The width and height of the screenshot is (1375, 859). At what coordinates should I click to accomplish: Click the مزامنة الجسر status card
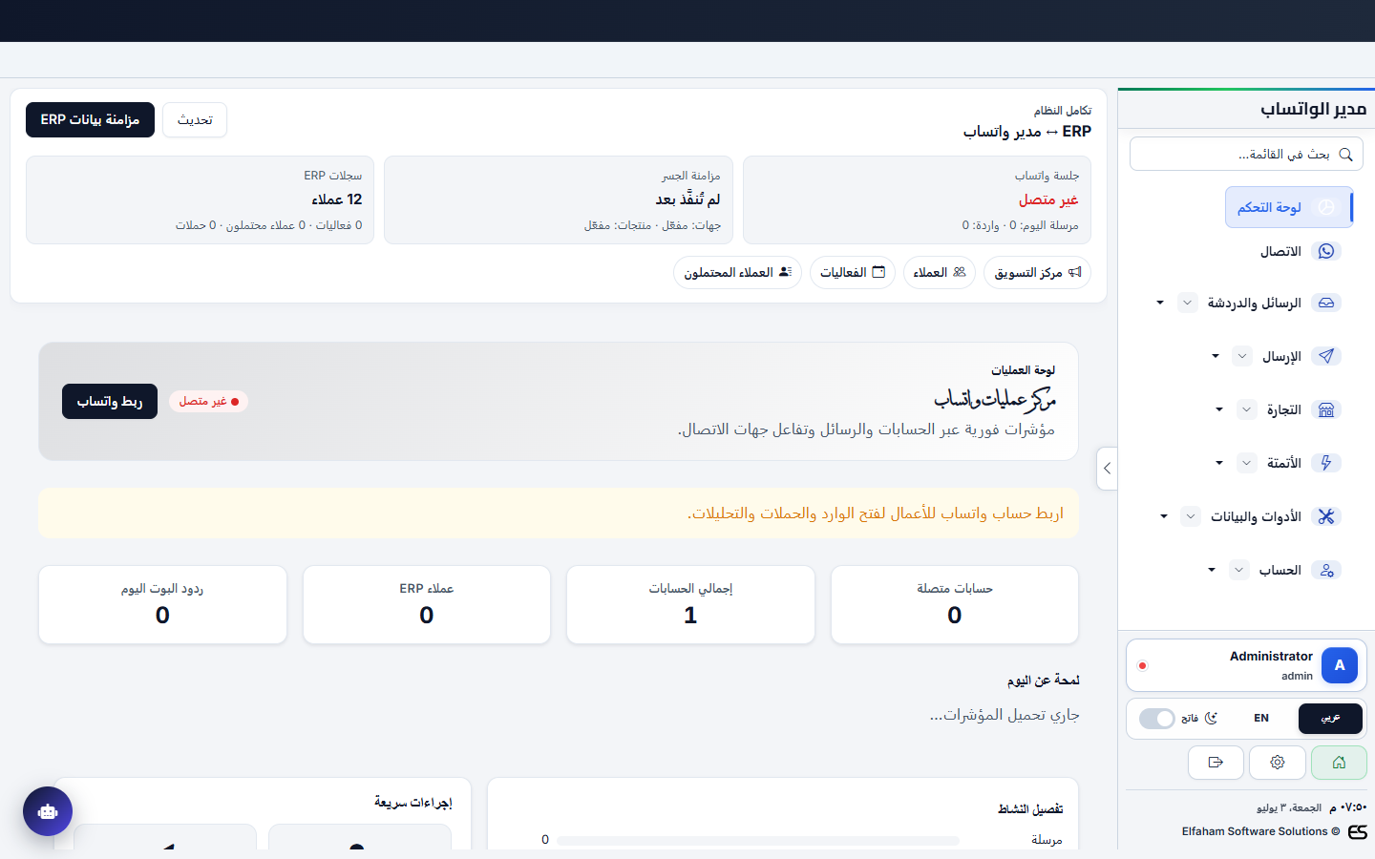[x=559, y=199]
